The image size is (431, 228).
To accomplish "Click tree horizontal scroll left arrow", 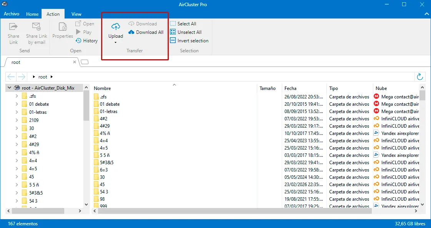I will coord(8,211).
